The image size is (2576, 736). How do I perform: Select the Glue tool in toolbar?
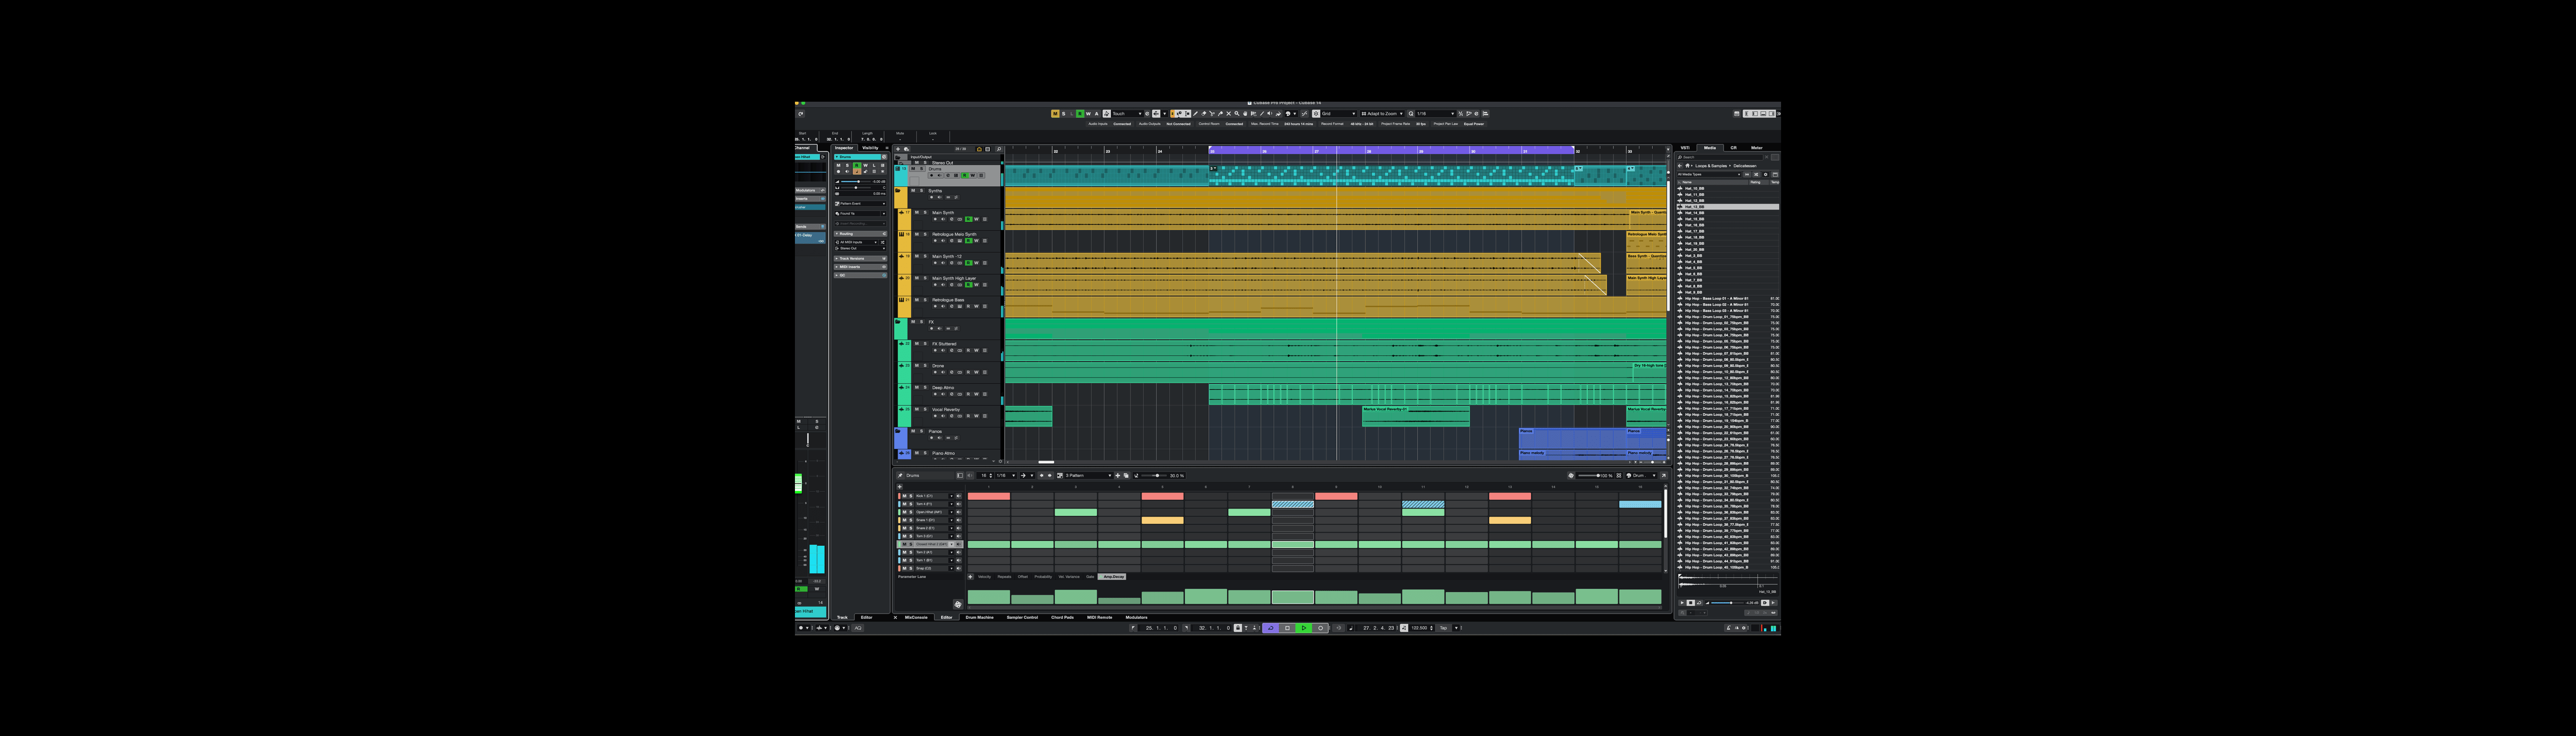pos(1220,114)
